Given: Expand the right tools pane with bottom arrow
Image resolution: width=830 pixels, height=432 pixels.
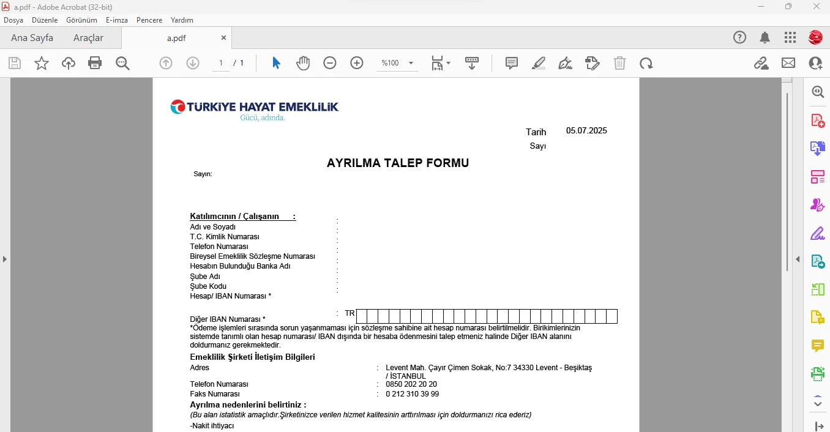Looking at the screenshot, I should point(819,426).
